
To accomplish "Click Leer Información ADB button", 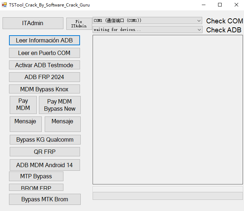I will click(44, 40).
